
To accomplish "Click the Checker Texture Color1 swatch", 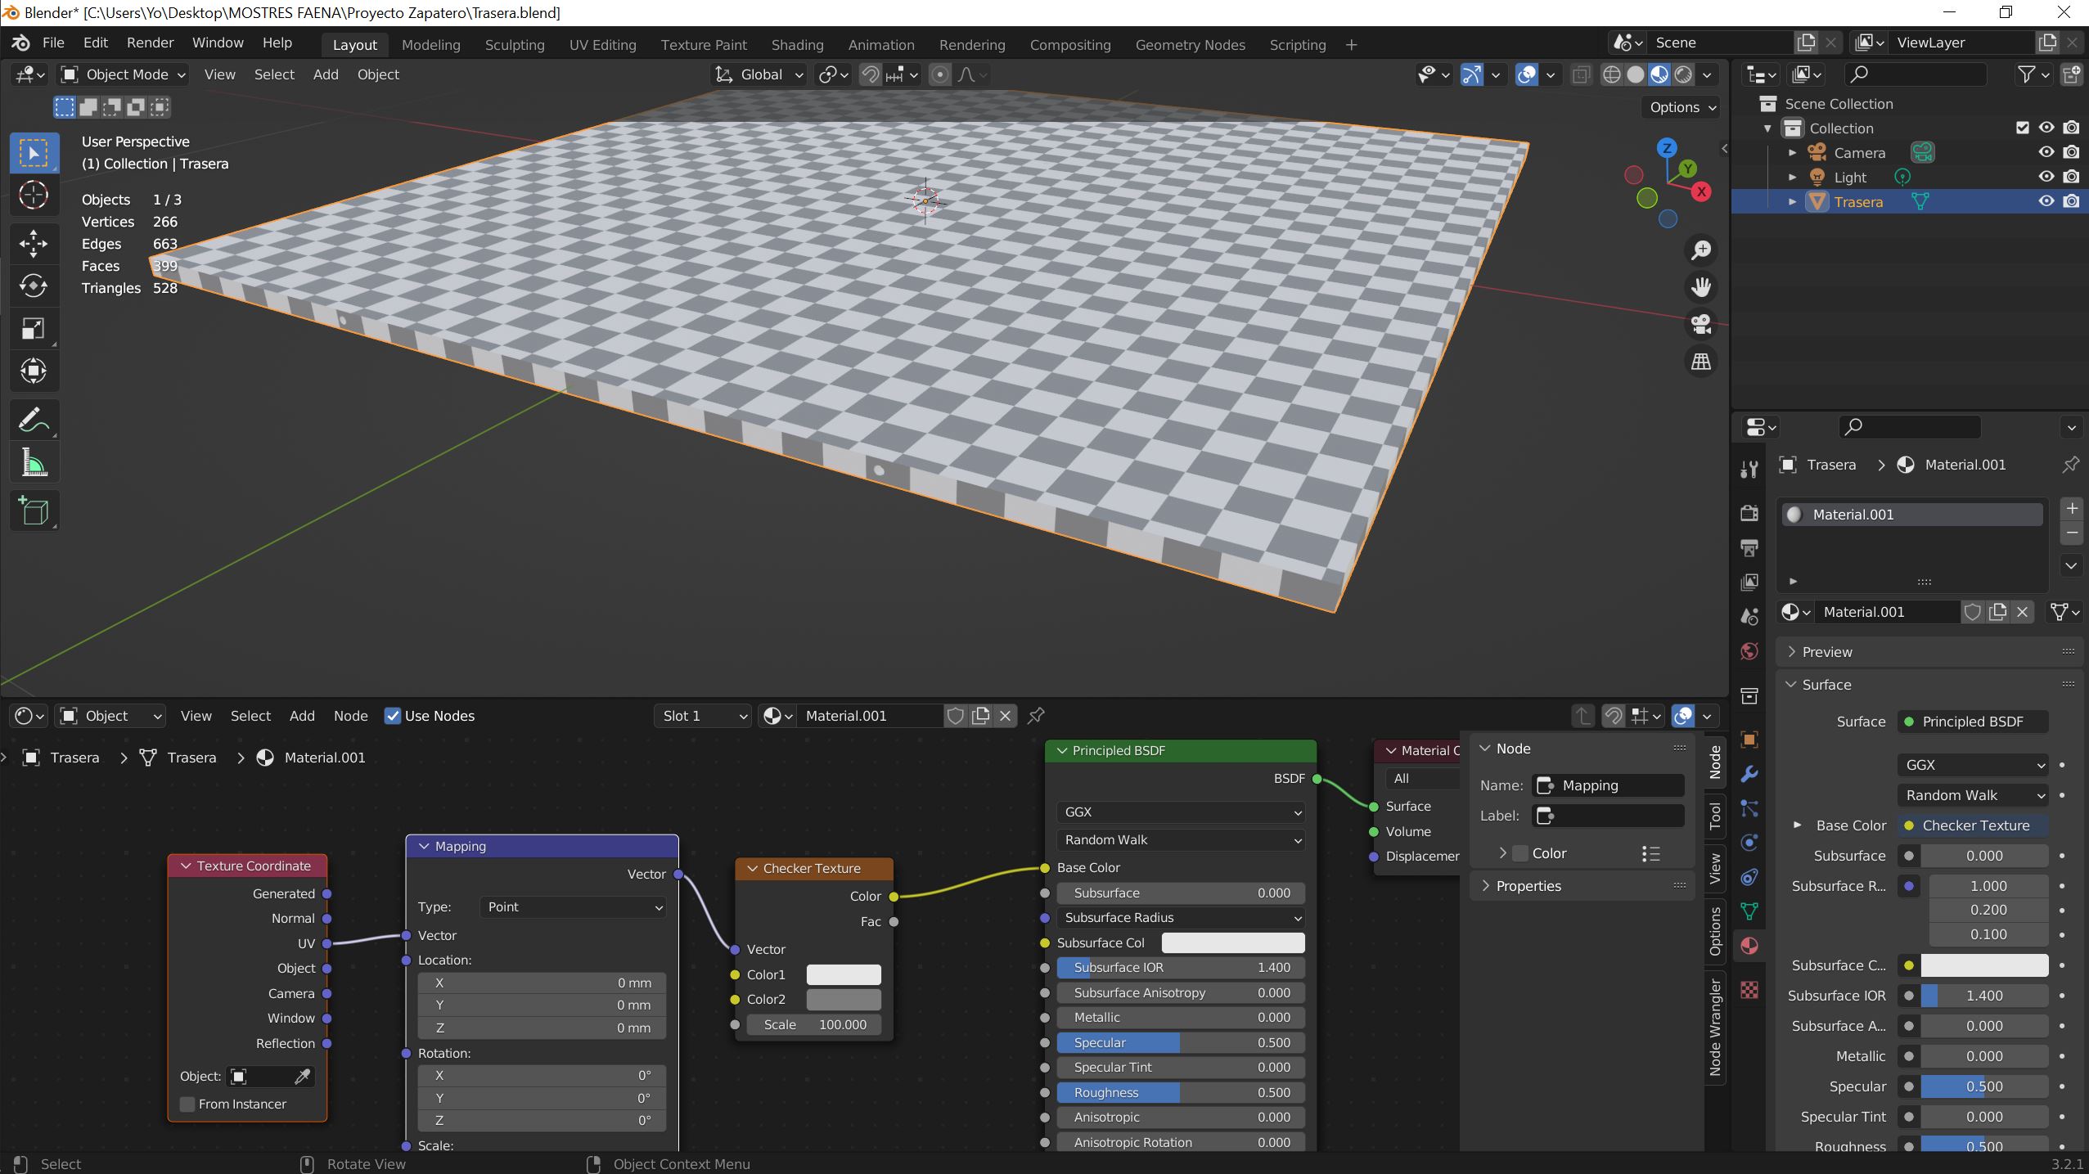I will 843,974.
